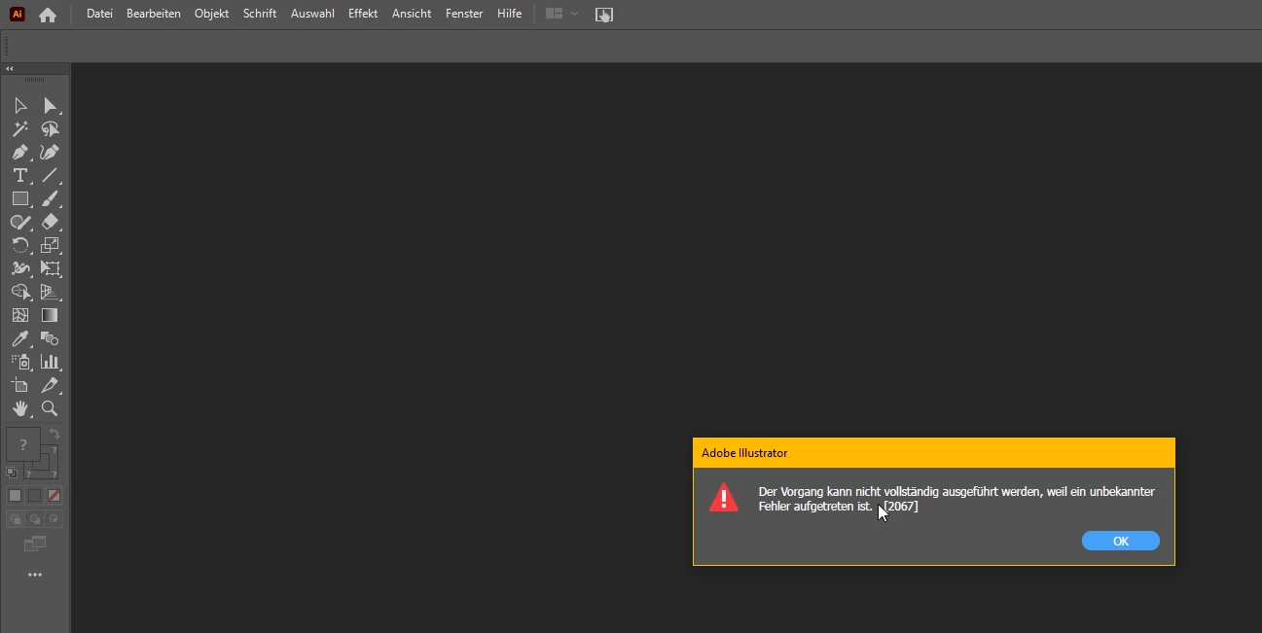
Task: Open the Schrift menu
Action: point(260,14)
